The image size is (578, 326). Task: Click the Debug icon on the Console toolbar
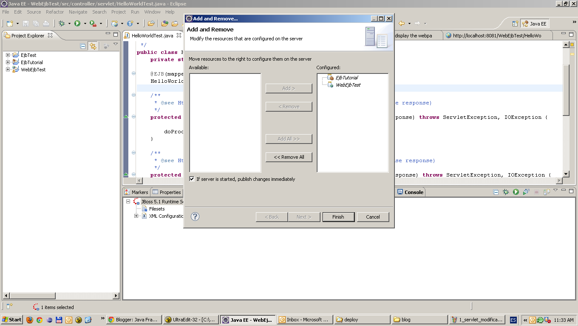506,192
